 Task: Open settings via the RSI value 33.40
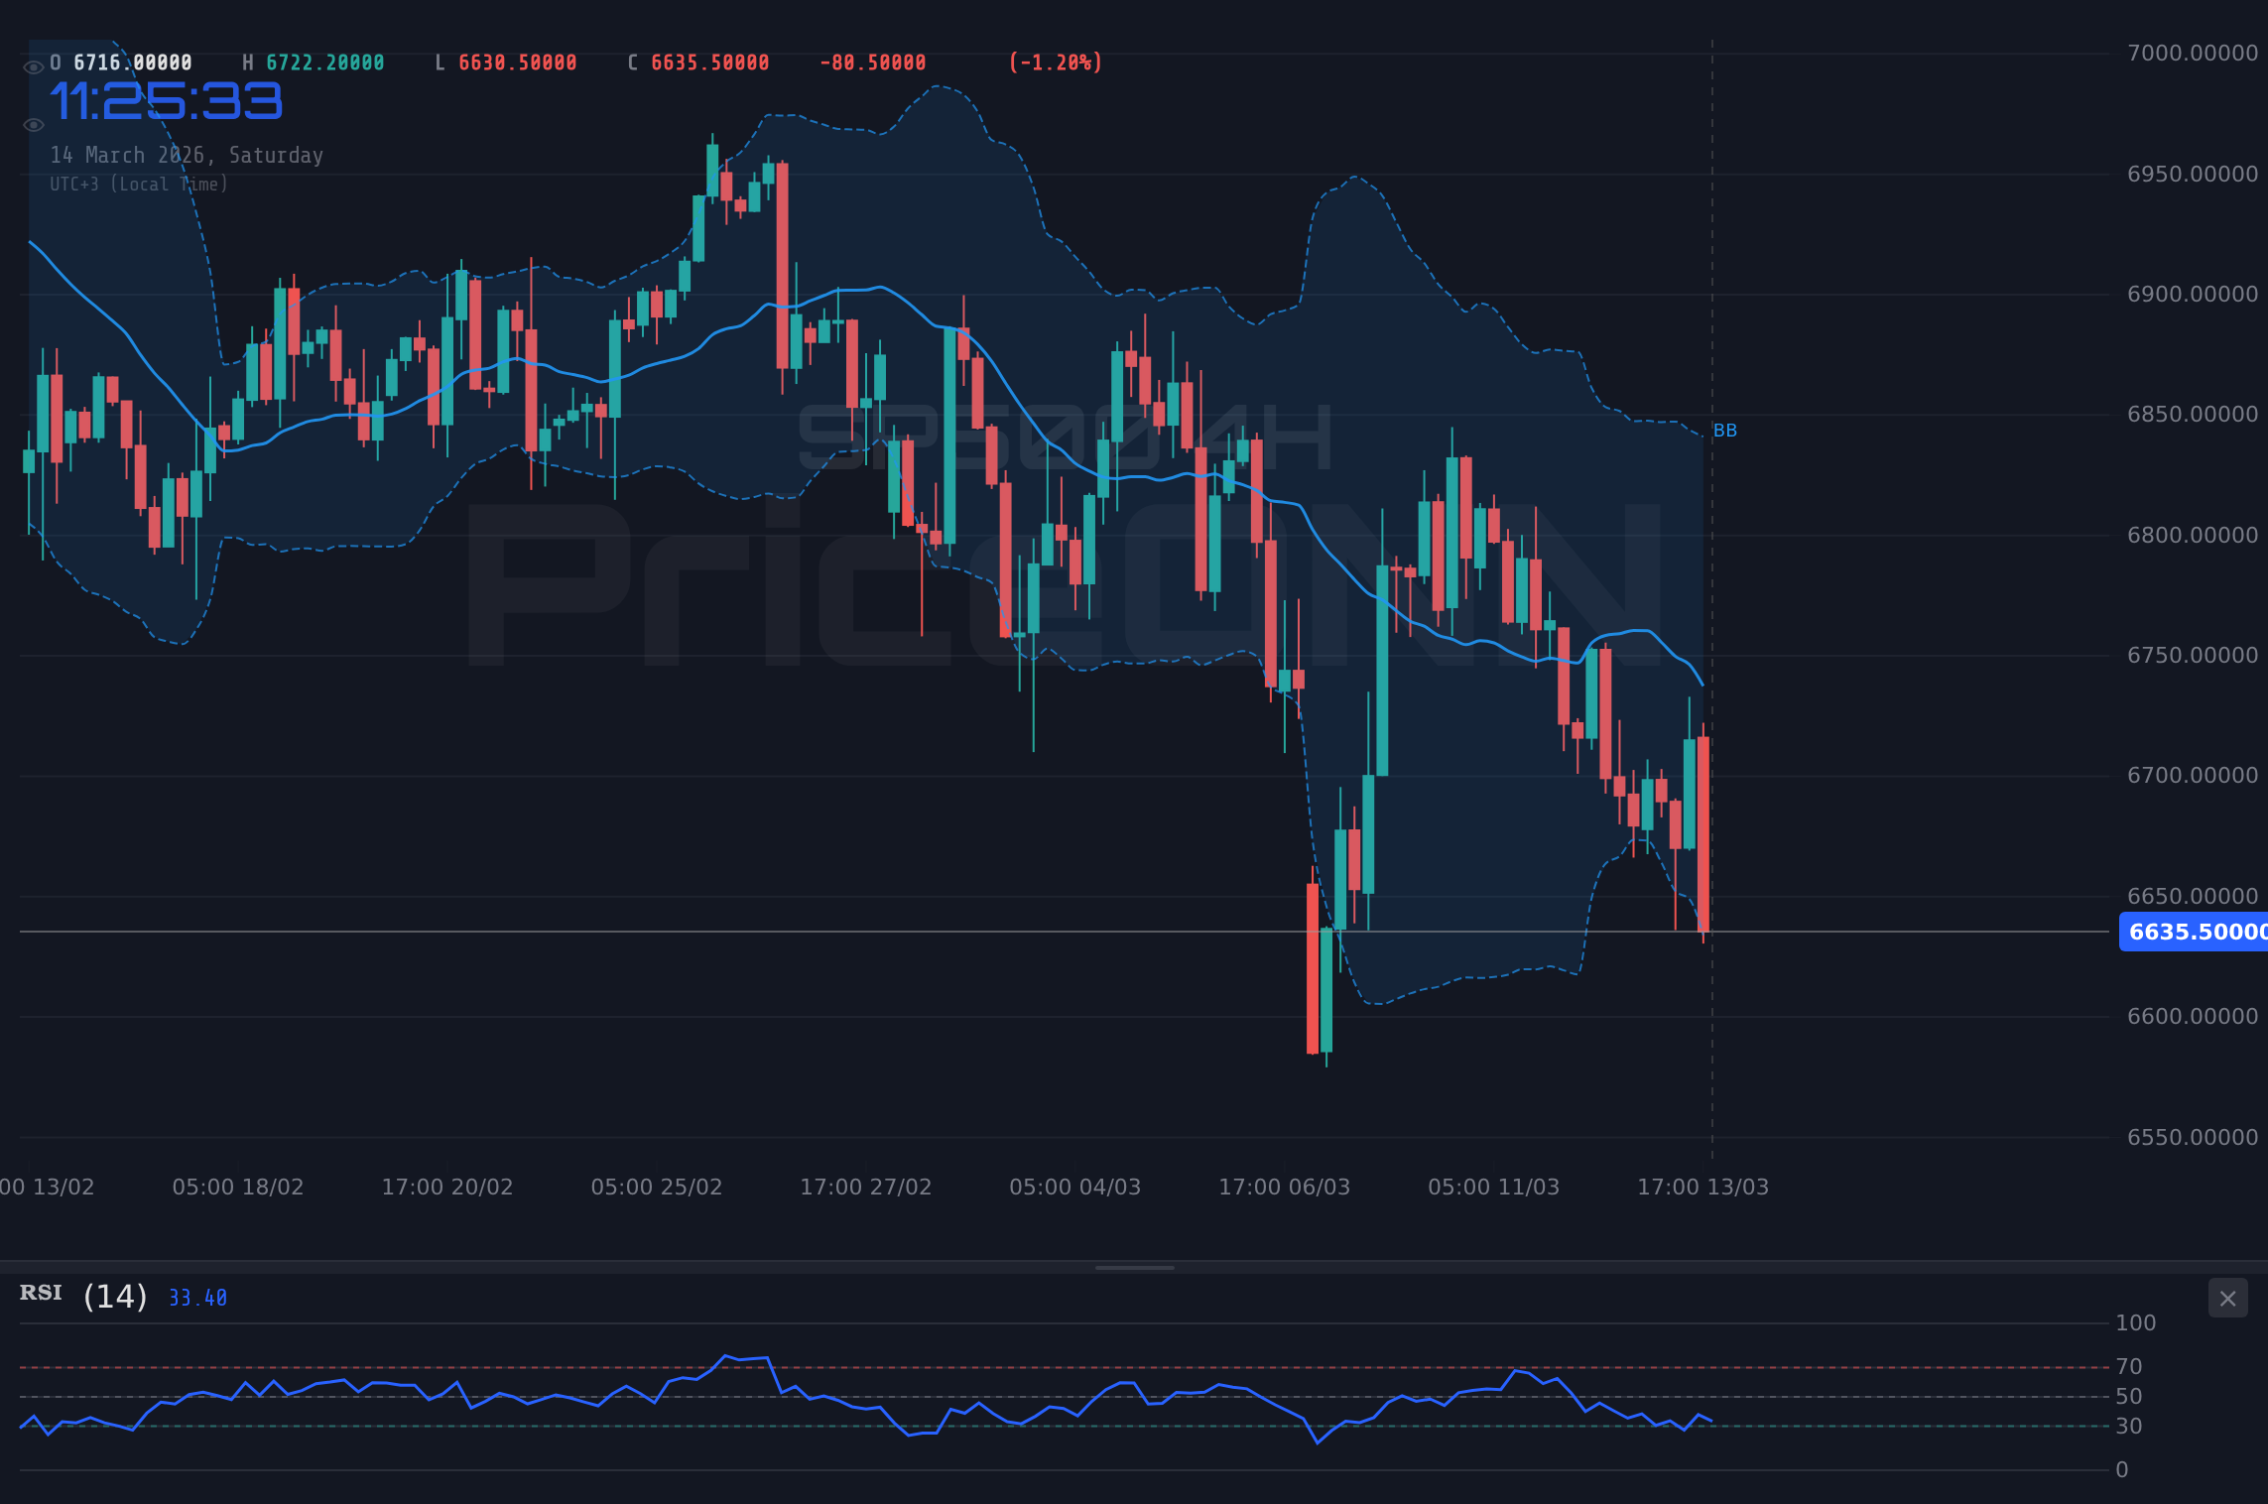tap(196, 1296)
